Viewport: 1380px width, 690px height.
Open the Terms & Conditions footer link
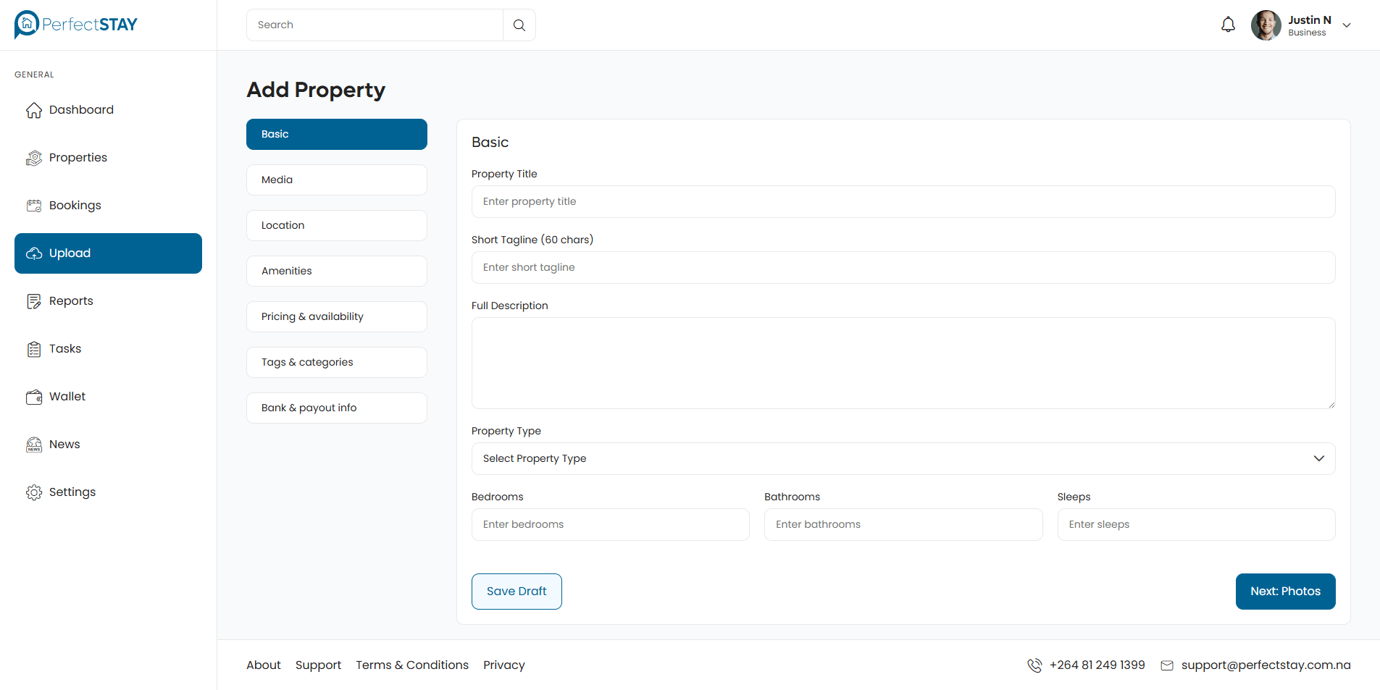(411, 665)
